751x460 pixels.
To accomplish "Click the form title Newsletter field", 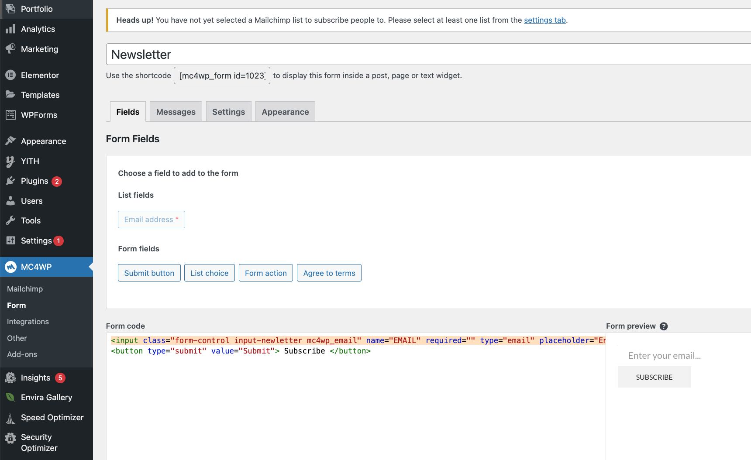I will click(x=428, y=55).
